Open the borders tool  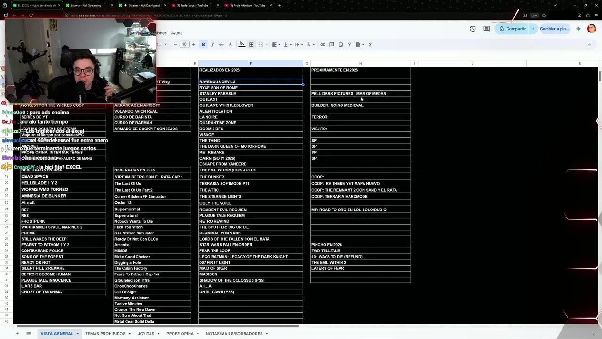(251, 44)
